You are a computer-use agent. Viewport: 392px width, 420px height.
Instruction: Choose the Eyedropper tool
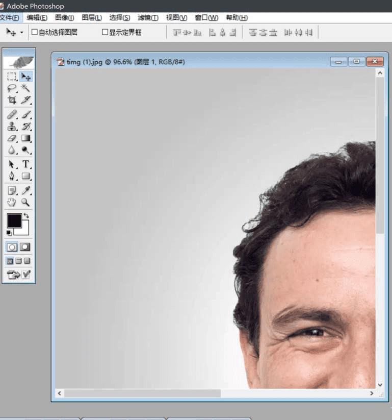coord(26,190)
